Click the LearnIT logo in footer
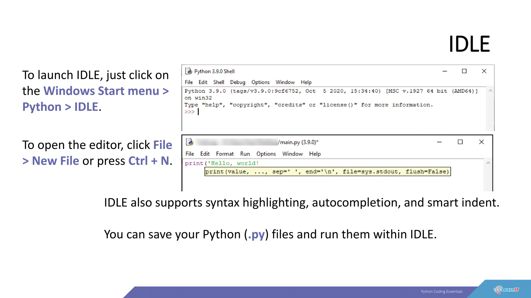 pos(506,289)
